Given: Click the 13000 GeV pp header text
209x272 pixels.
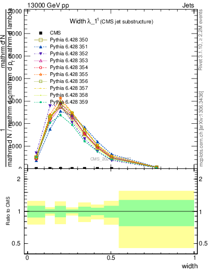Looking at the screenshot, I should click(48, 5).
